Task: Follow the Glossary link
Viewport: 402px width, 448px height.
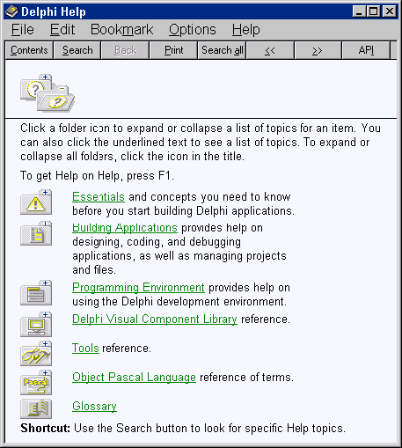Action: tap(94, 406)
